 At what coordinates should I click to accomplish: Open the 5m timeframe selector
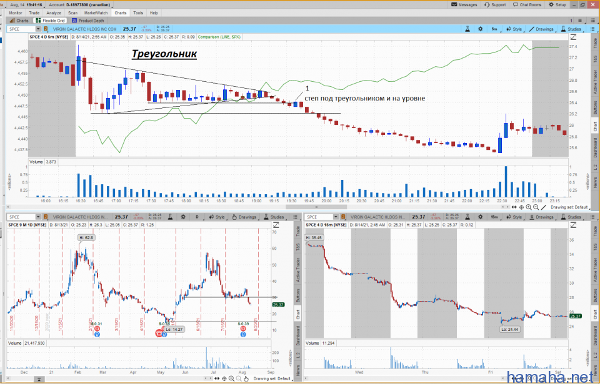495,29
